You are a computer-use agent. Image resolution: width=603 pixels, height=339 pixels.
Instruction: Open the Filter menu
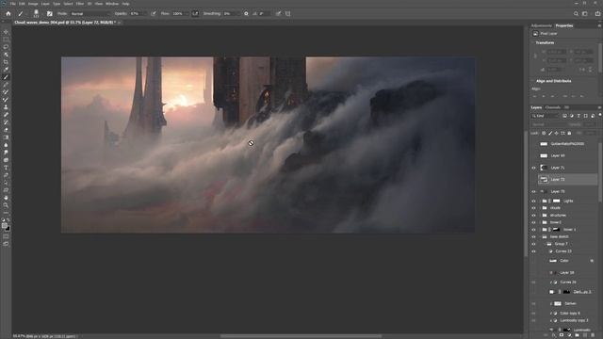click(80, 4)
